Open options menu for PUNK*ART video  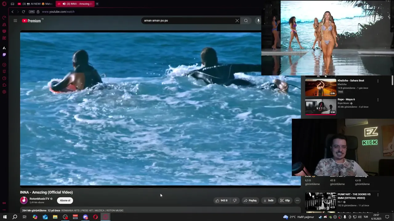pos(378,195)
